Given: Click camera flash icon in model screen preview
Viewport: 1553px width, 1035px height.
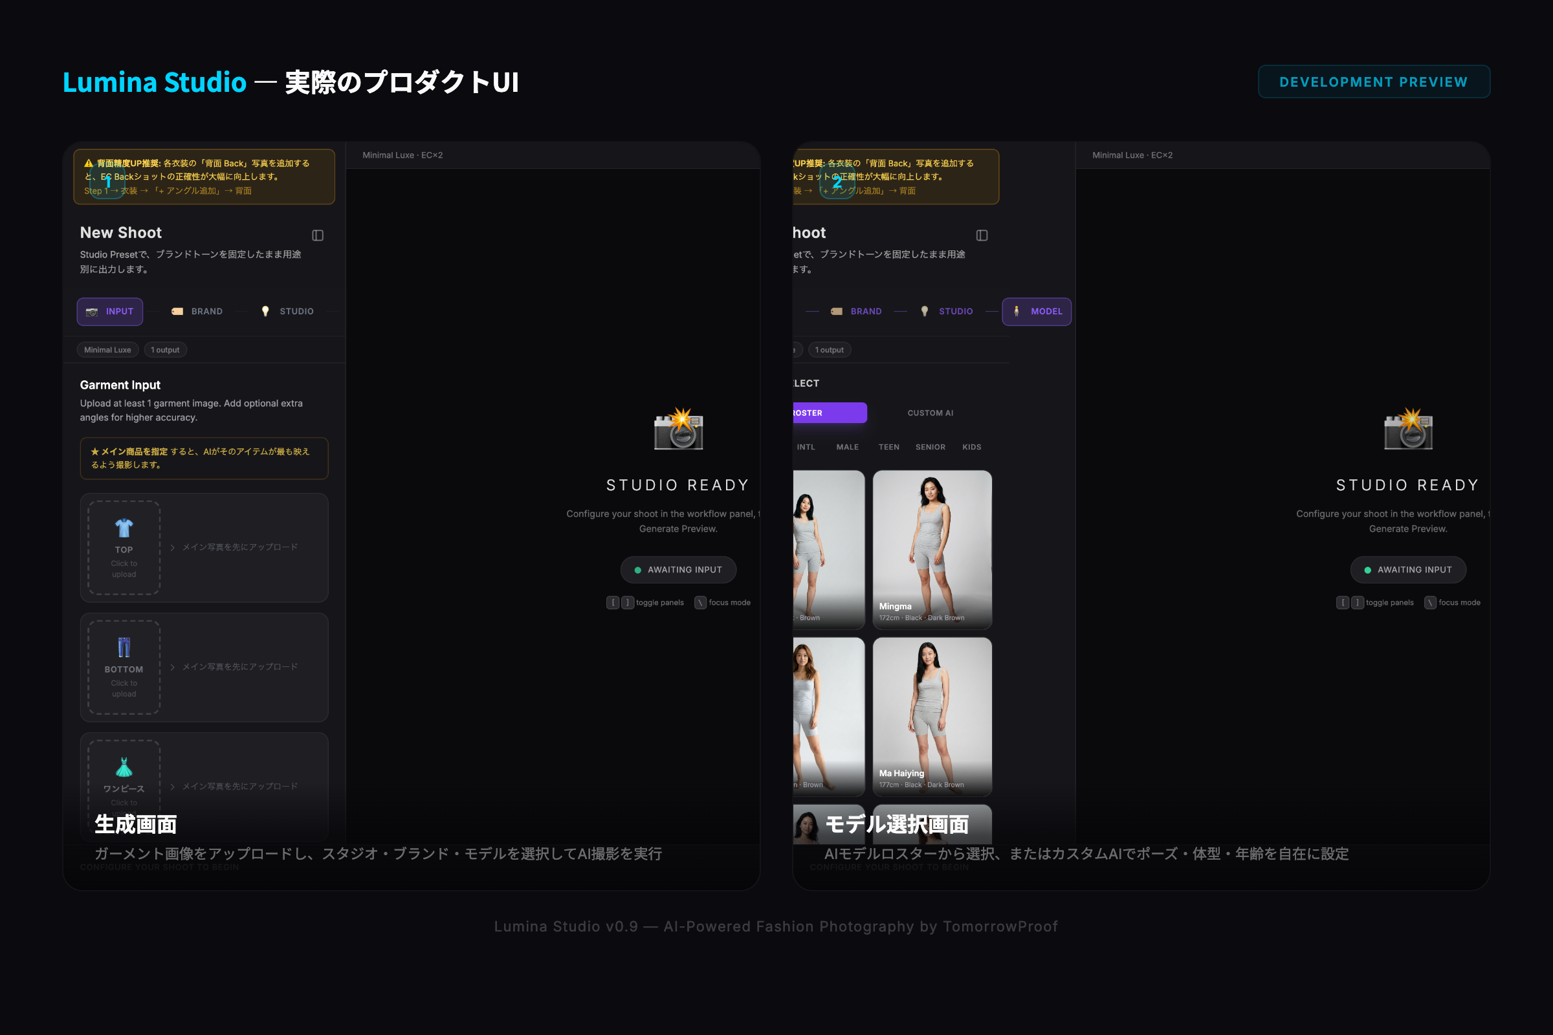Looking at the screenshot, I should coord(1408,430).
